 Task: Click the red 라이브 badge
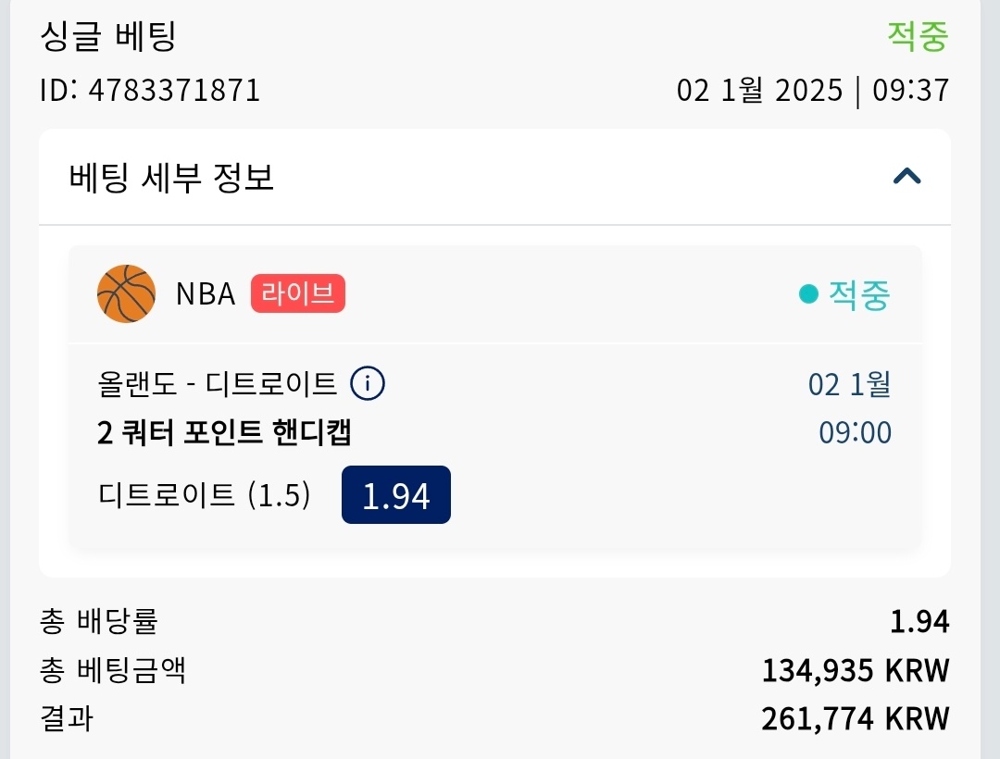pyautogui.click(x=297, y=294)
